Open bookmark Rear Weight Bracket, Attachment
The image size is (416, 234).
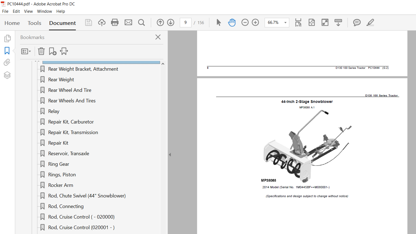(x=83, y=69)
